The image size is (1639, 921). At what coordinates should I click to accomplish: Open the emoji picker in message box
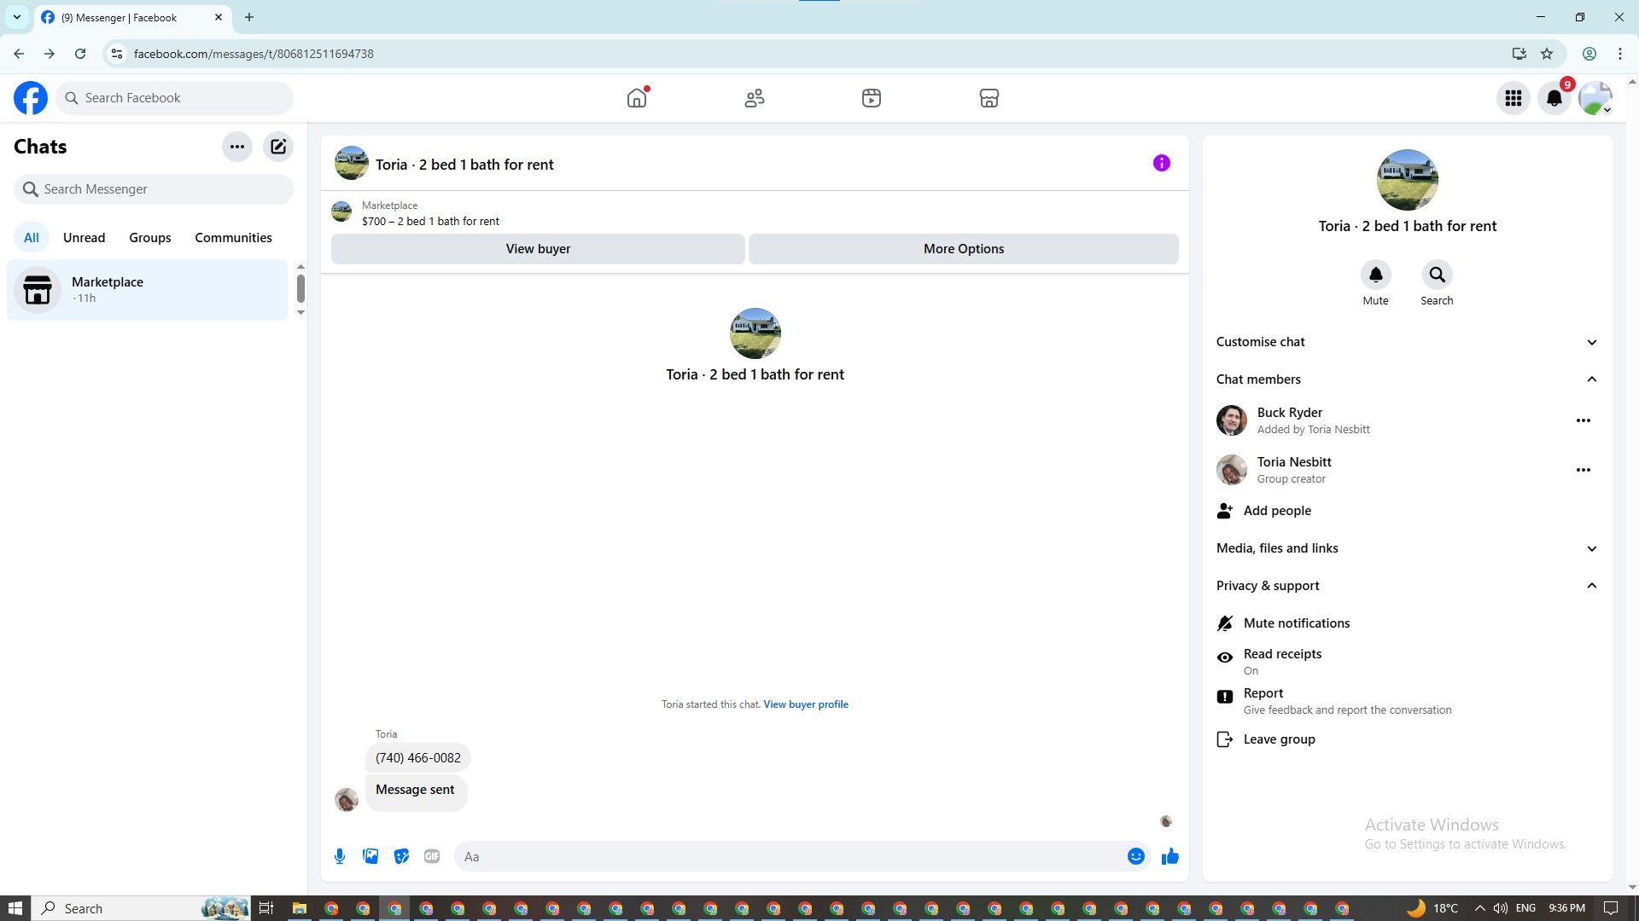click(1135, 856)
